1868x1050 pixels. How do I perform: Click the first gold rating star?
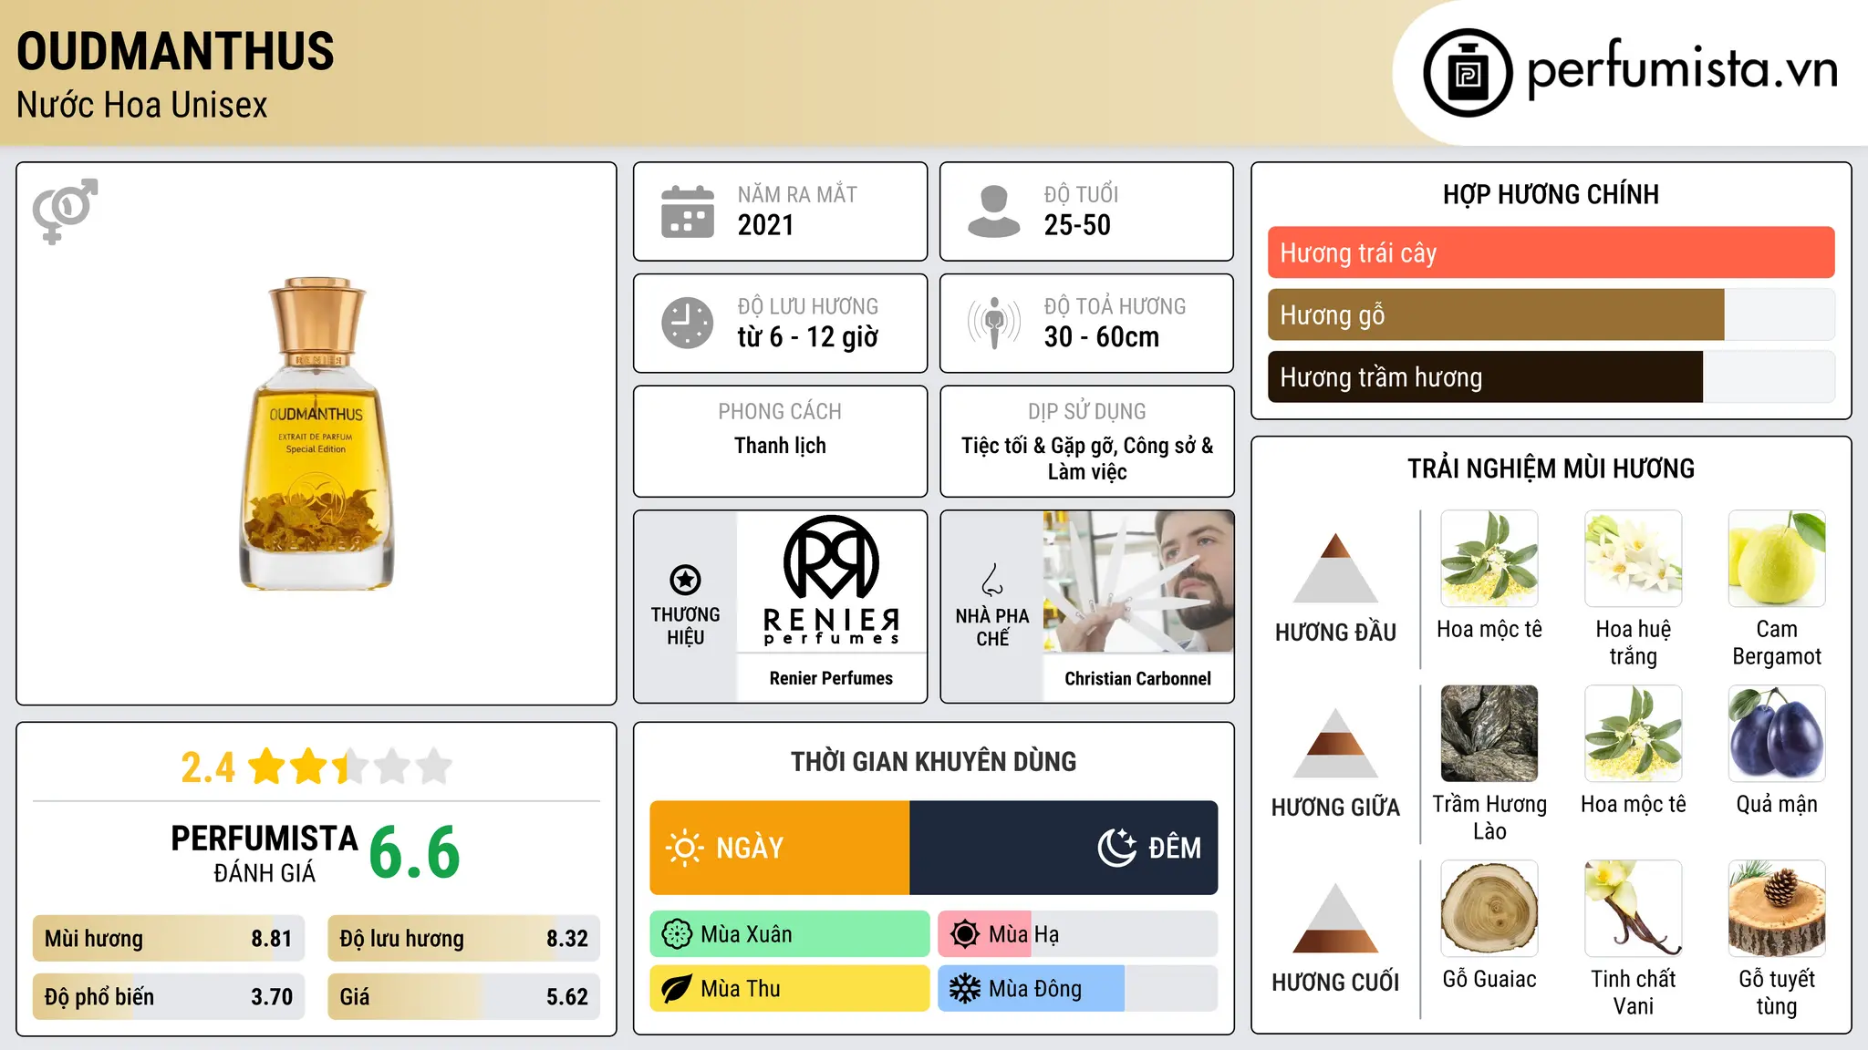[267, 767]
